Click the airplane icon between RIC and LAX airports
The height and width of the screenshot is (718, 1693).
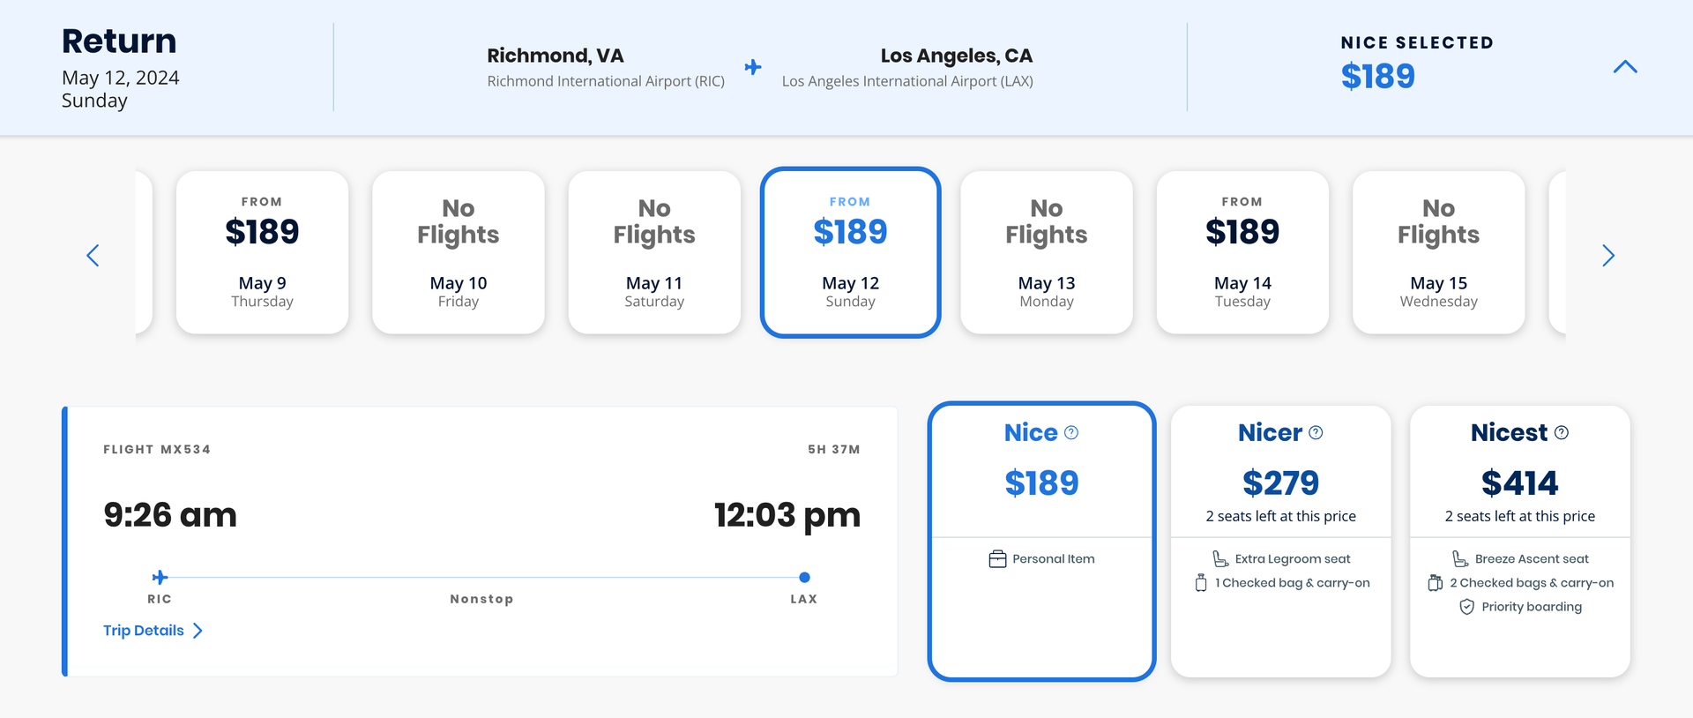pos(753,67)
